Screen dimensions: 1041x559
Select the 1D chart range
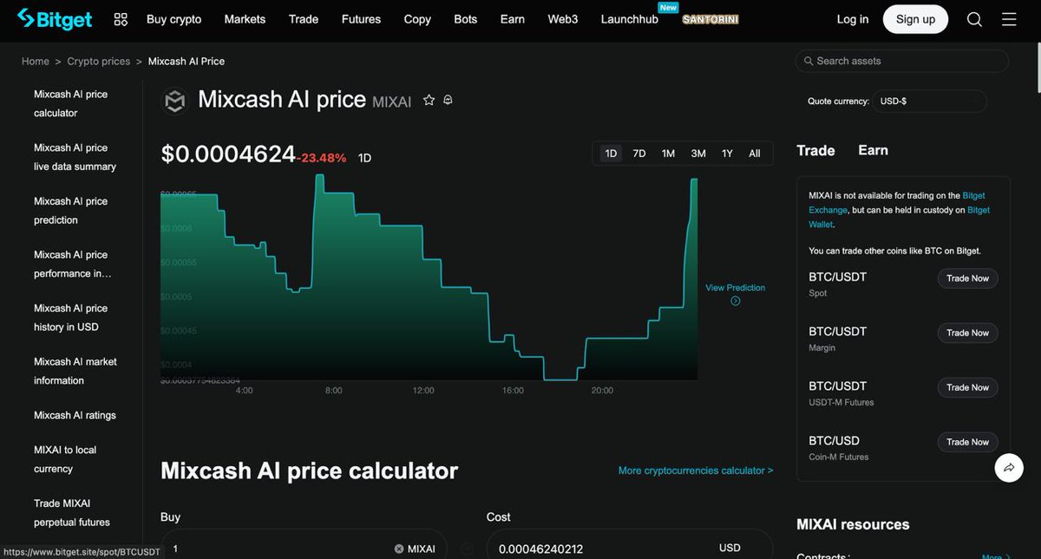click(x=611, y=154)
